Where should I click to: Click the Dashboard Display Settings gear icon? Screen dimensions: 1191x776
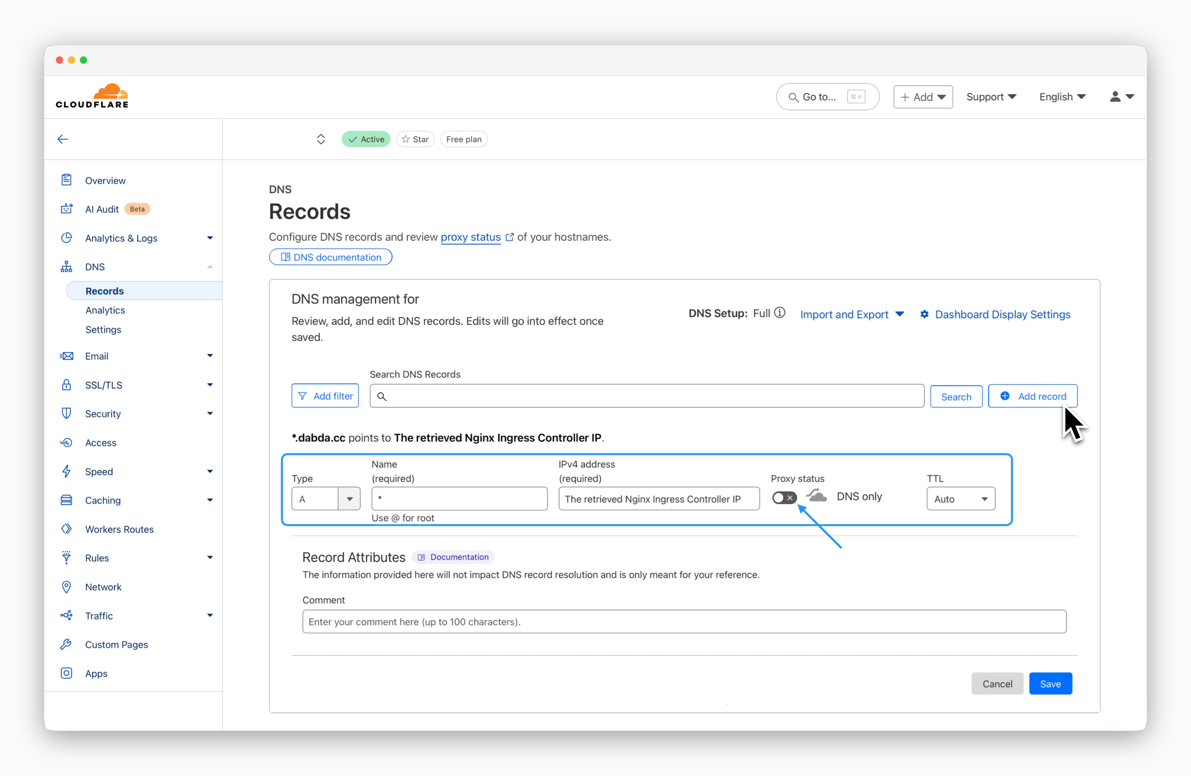point(924,314)
